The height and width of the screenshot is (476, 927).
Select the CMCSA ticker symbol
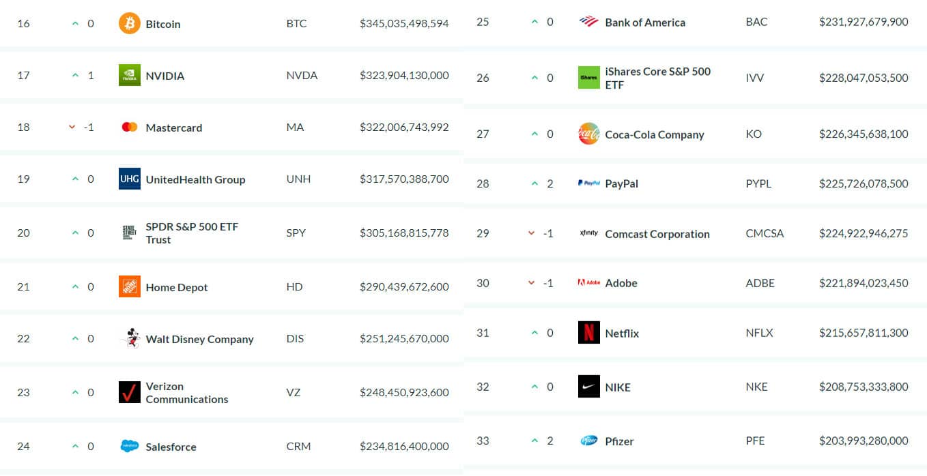coord(765,233)
